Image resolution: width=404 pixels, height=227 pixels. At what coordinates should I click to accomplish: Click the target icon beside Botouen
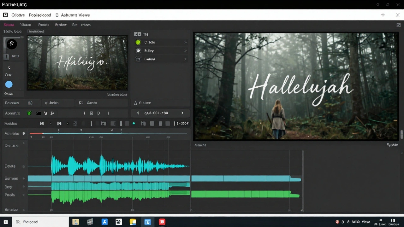coord(30,103)
